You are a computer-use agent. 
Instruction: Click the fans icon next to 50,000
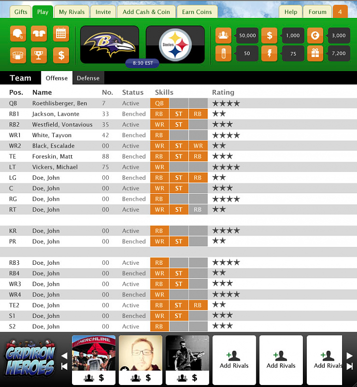point(223,35)
